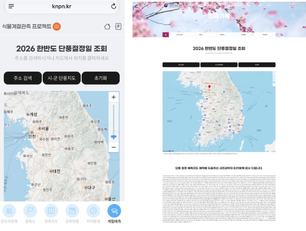
Task: Click 대전 on the mobile map
Action: [55, 171]
